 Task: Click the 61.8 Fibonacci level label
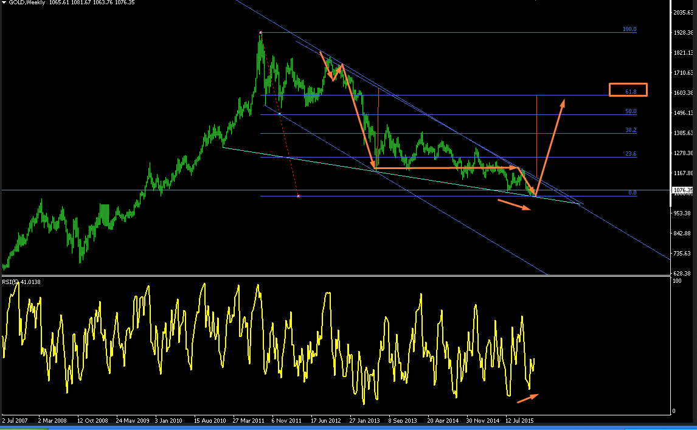tap(631, 92)
